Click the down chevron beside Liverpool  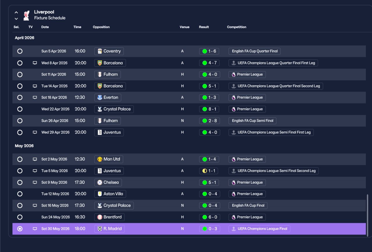click(16, 19)
